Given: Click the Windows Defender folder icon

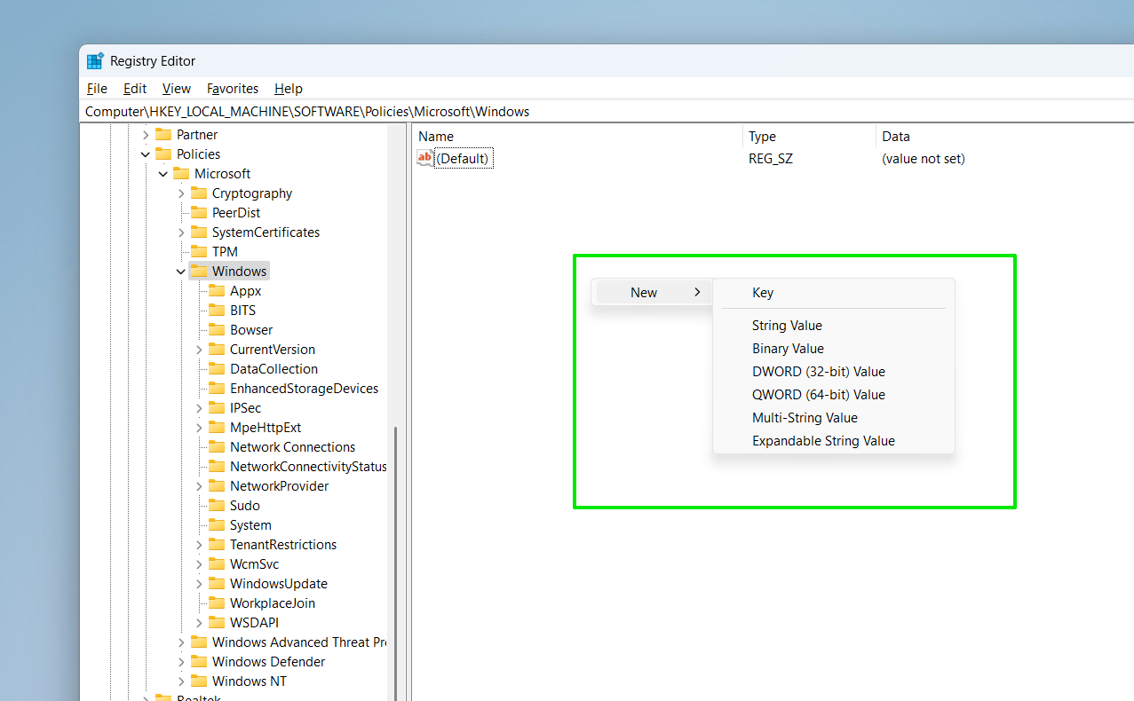Looking at the screenshot, I should click(199, 662).
